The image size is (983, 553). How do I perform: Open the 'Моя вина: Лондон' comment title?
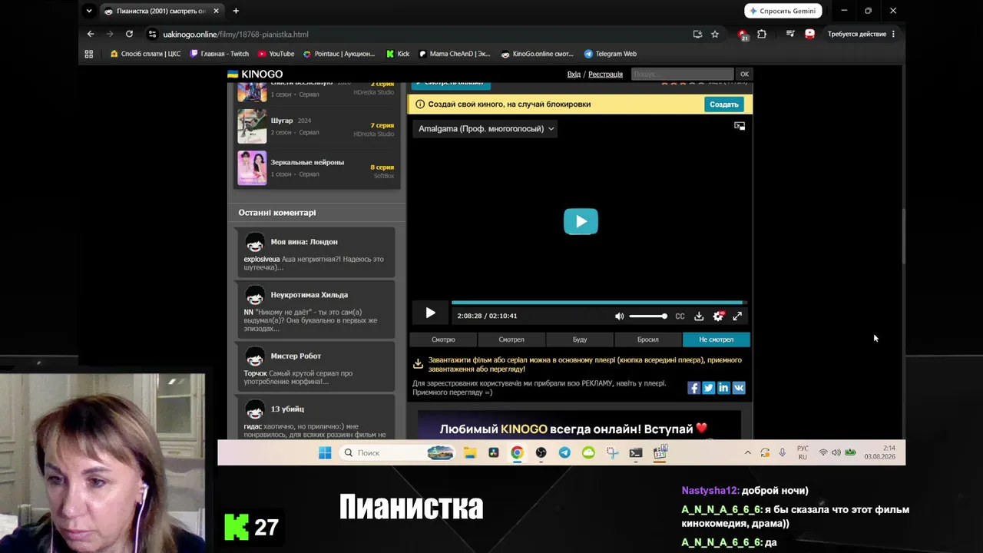click(304, 242)
